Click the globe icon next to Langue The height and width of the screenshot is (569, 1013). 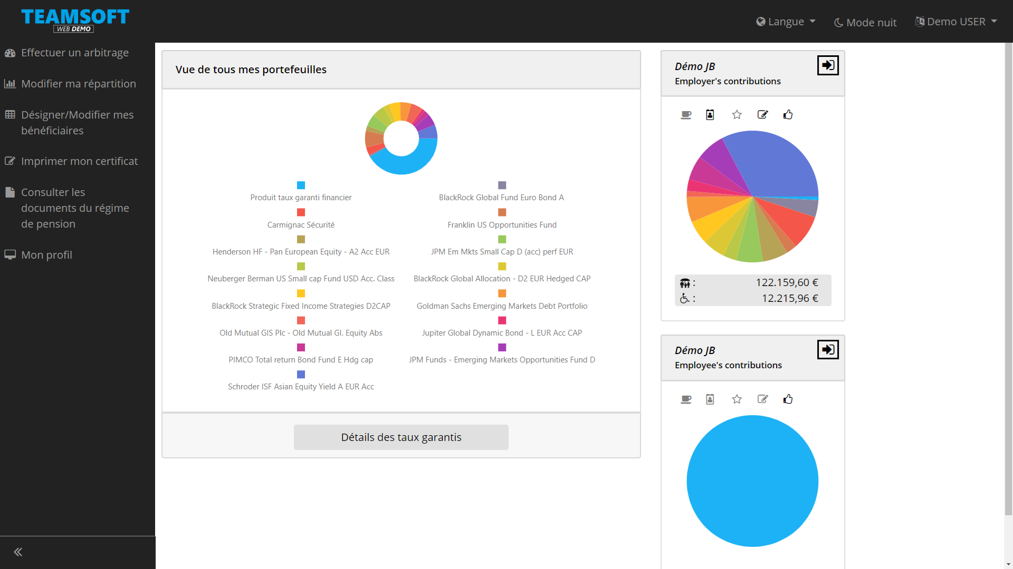[761, 22]
